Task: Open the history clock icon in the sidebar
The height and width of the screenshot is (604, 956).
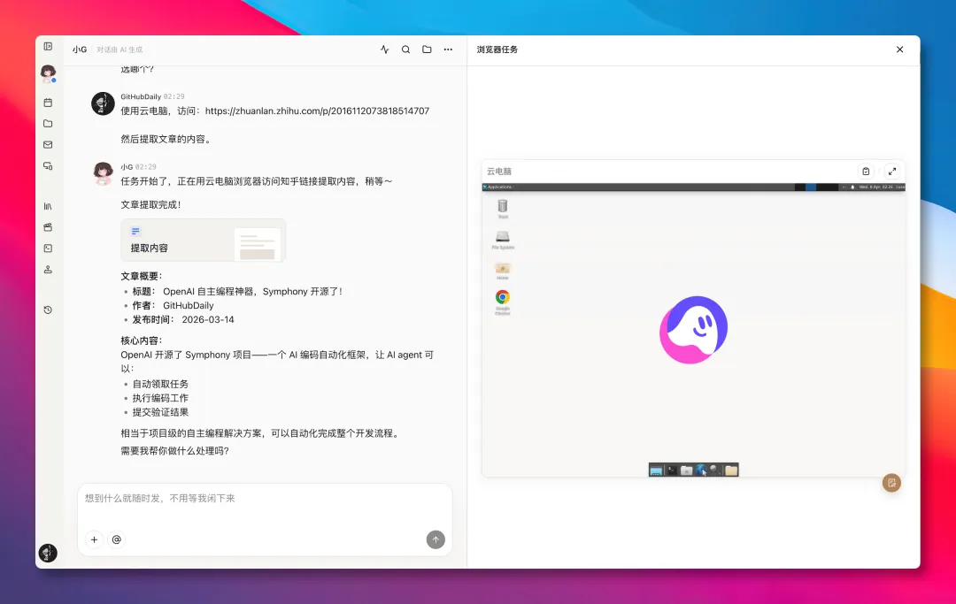Action: click(x=48, y=310)
